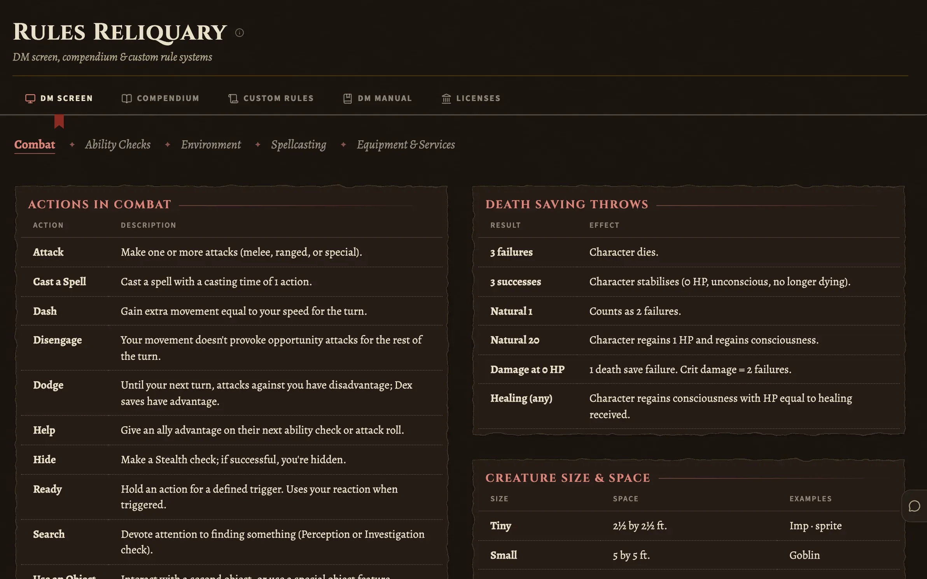927x579 pixels.
Task: Select the Spellcasting sub-tab
Action: [x=299, y=145]
